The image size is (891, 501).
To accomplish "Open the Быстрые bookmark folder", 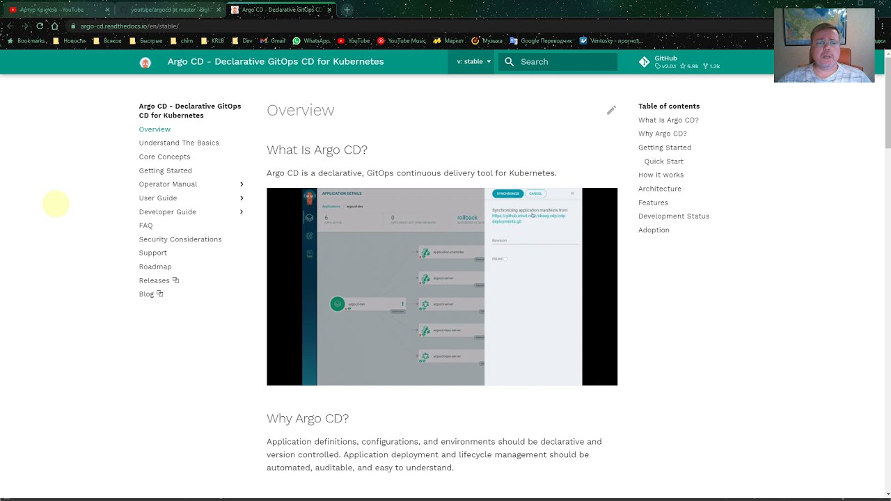I will tap(146, 41).
